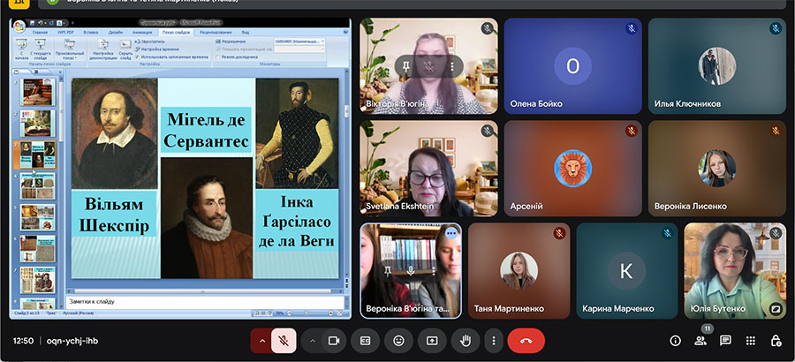Start slideshow from beginning (С начала)
The width and height of the screenshot is (795, 362).
(x=21, y=49)
